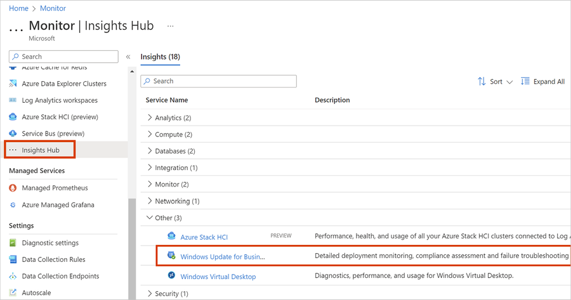This screenshot has width=571, height=300.
Task: Select the Insights (18) tab
Action: tap(161, 57)
